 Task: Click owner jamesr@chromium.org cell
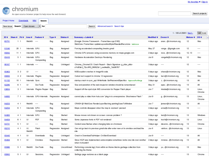(x=170, y=104)
